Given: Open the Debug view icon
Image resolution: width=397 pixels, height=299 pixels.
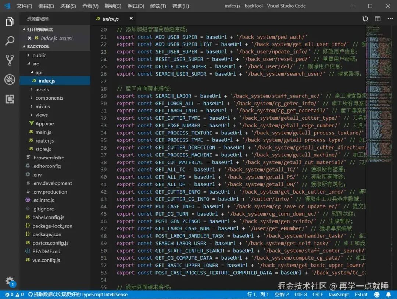Looking at the screenshot, I should [x=10, y=79].
